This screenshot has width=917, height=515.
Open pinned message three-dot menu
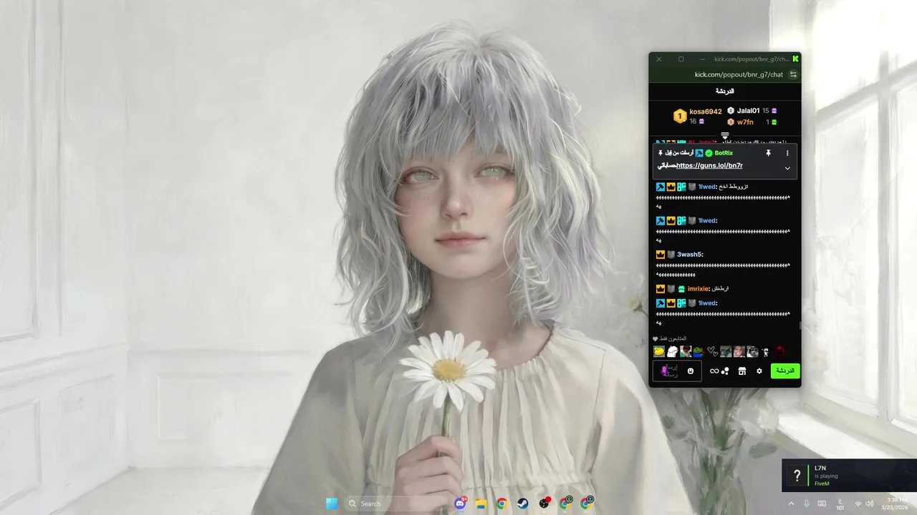coord(787,153)
